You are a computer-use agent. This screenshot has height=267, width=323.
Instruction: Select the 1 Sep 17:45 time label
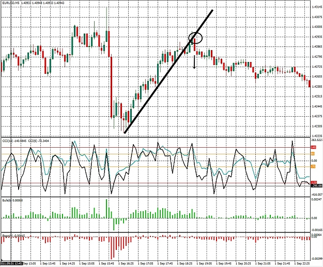click(165, 263)
